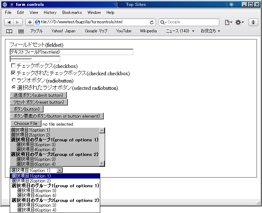Image resolution: width=262 pixels, height=213 pixels.
Task: Open the Google マップ bookmark
Action: (x=96, y=31)
